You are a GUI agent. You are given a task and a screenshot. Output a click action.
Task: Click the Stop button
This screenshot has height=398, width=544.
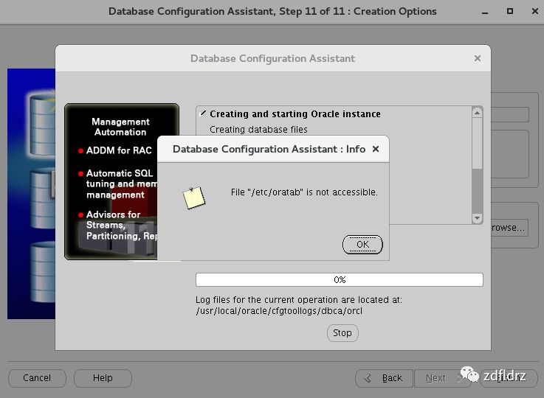click(342, 333)
